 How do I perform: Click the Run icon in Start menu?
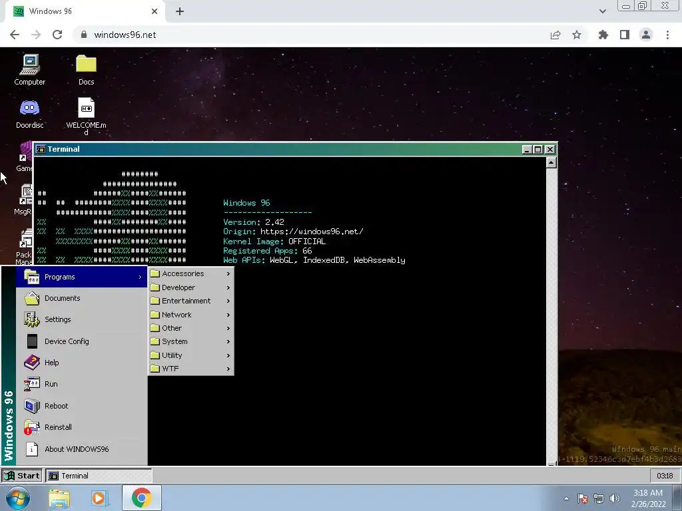32,384
